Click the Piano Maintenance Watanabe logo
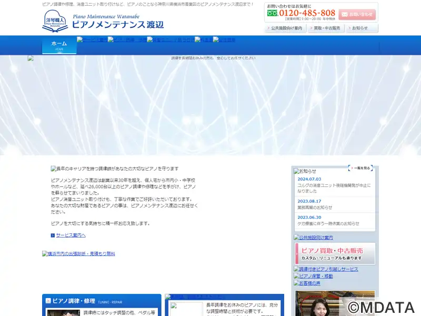421x316 pixels. (x=103, y=21)
